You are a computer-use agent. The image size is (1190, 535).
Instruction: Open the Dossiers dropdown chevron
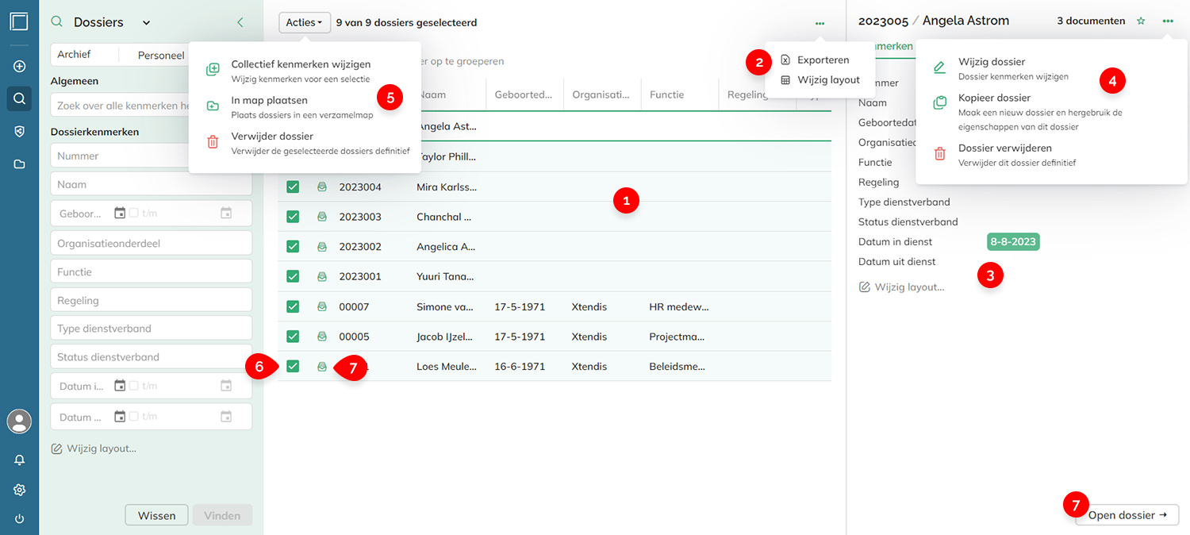(146, 23)
